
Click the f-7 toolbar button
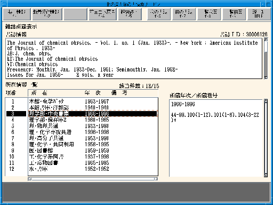pos(184,14)
